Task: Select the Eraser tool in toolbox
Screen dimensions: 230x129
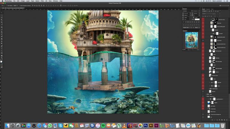Action: tap(2, 36)
